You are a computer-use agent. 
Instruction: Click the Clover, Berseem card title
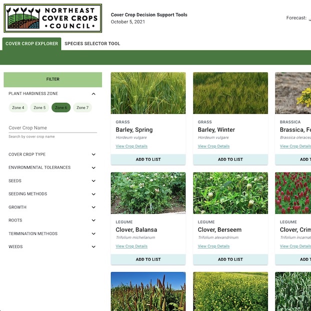pos(219,229)
